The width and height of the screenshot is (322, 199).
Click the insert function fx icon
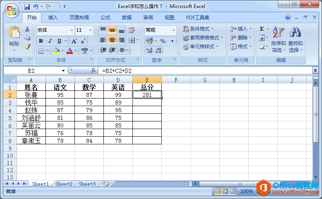pos(93,70)
